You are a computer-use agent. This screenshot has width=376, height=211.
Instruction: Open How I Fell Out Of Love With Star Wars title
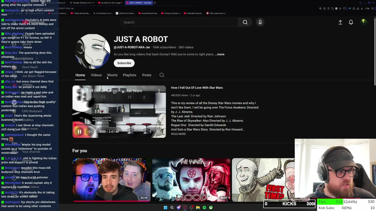point(197,88)
